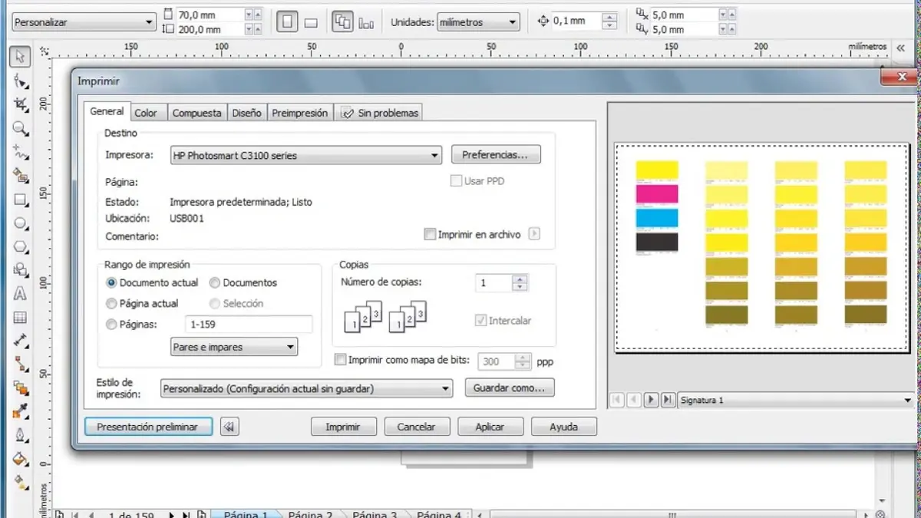Open the Color tab

pos(147,111)
